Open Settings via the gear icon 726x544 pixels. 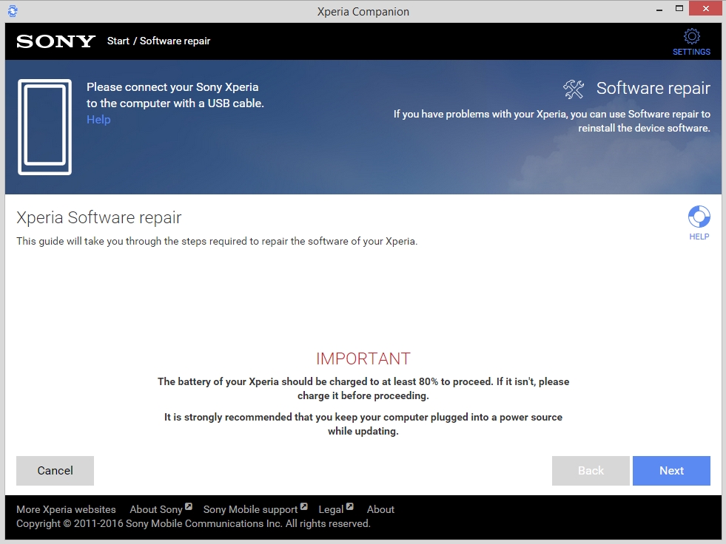coord(691,38)
